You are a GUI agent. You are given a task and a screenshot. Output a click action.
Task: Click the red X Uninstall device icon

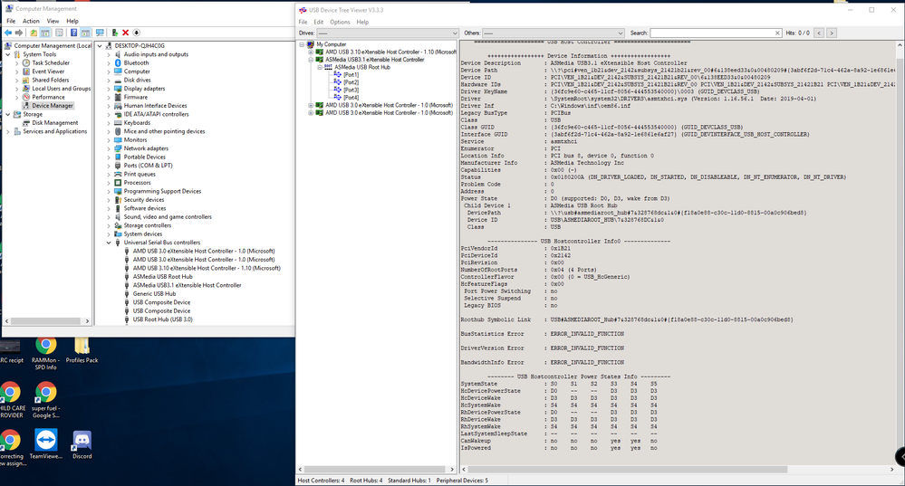[x=125, y=33]
